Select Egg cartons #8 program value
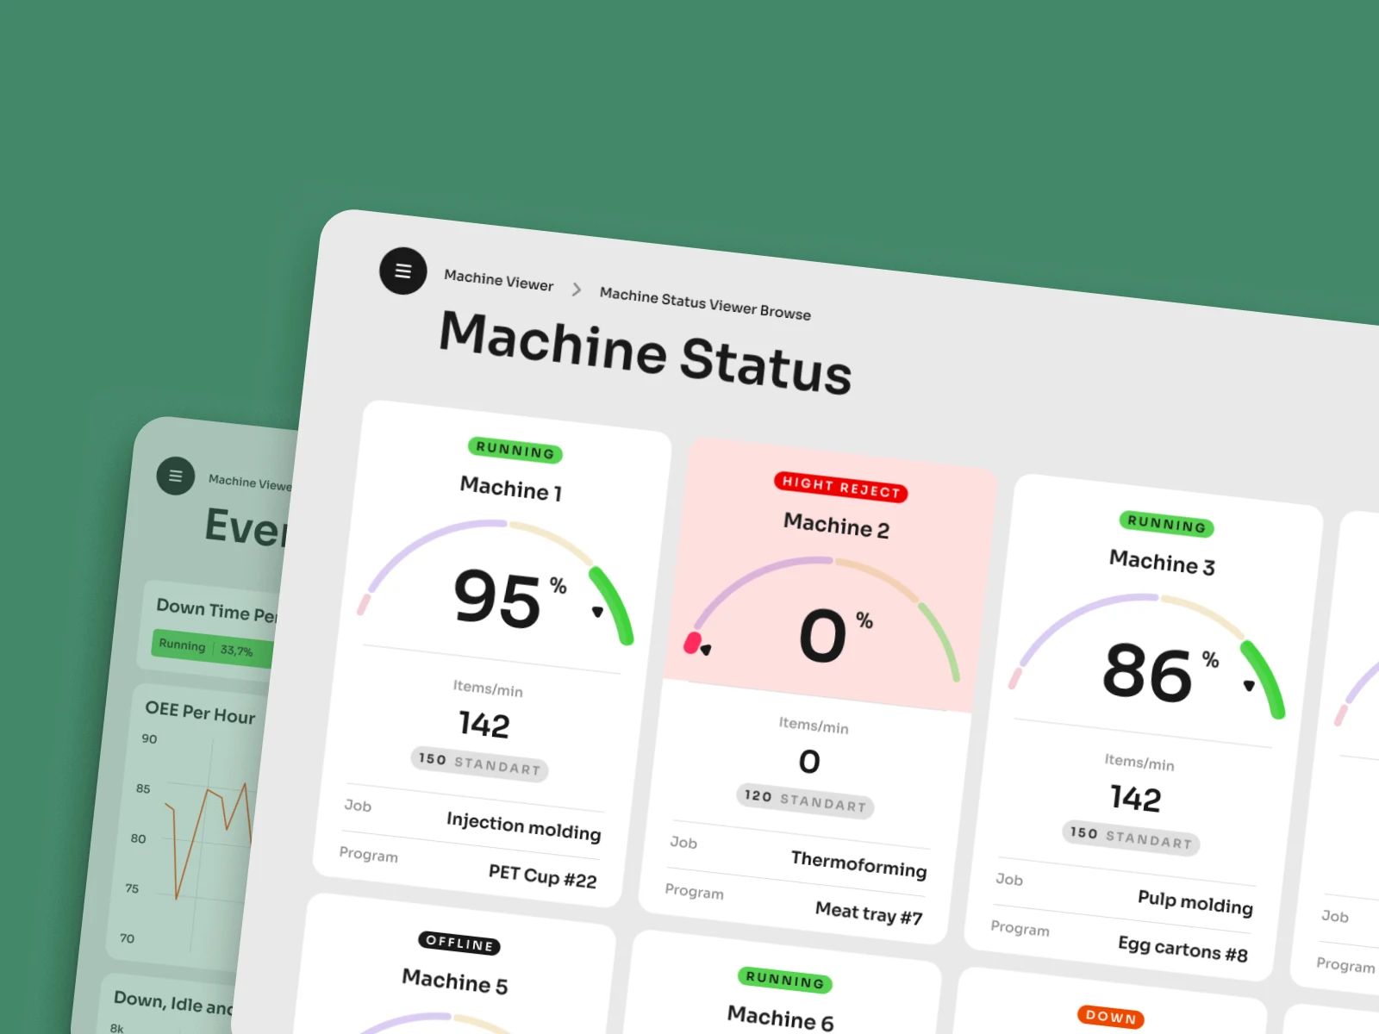 1182,949
